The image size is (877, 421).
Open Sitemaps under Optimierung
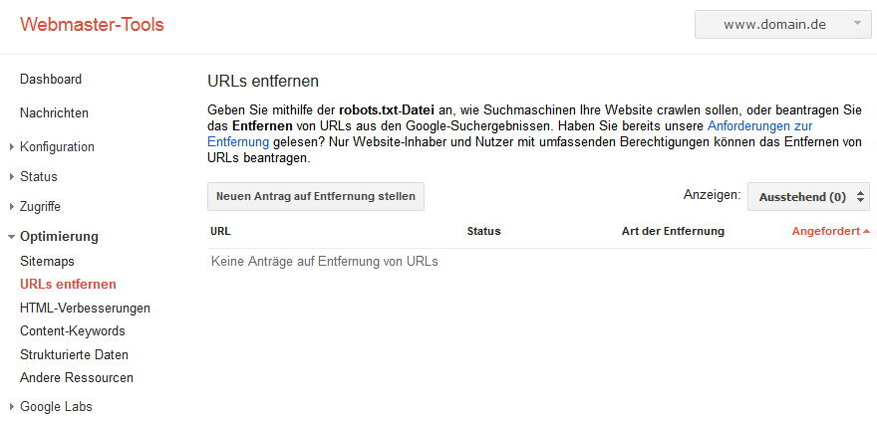(x=47, y=262)
